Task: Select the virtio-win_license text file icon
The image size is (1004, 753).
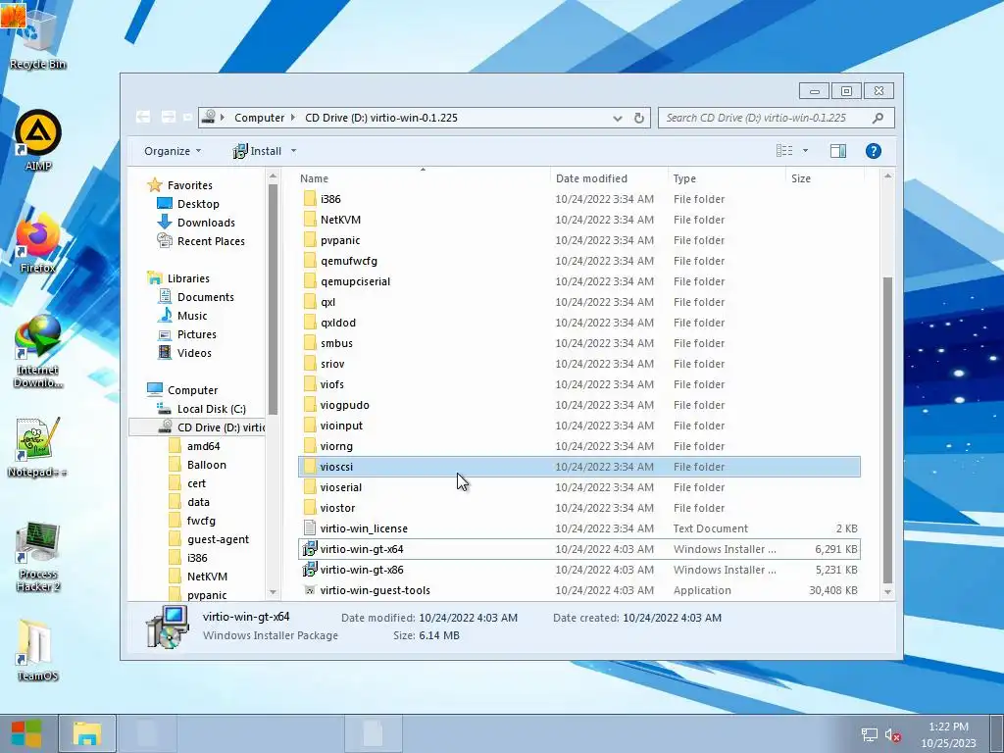Action: [309, 528]
